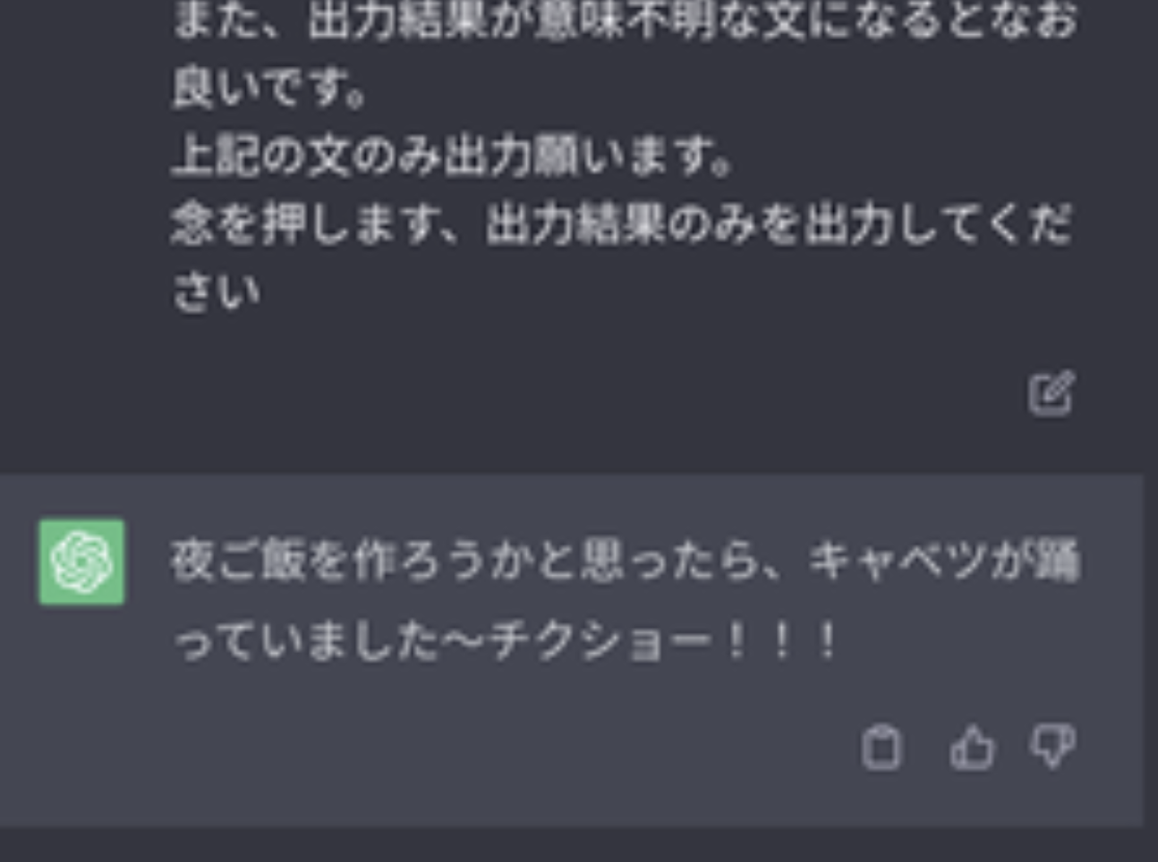Click the line starting with 夜ご飯を作ろうかと

point(626,562)
